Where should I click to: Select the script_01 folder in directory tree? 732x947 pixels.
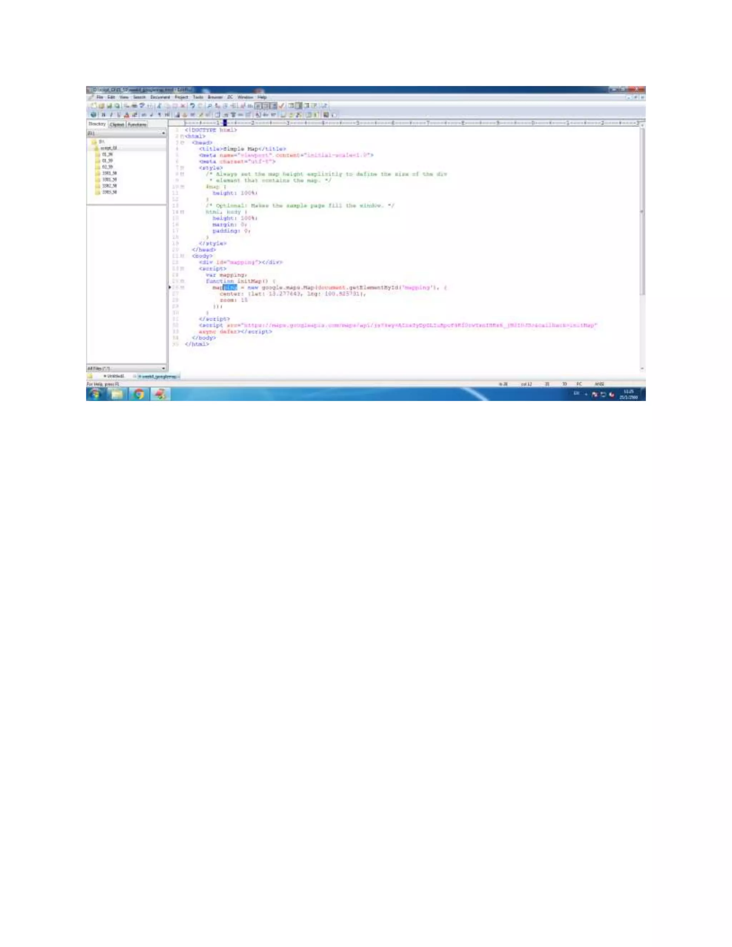tap(108, 148)
